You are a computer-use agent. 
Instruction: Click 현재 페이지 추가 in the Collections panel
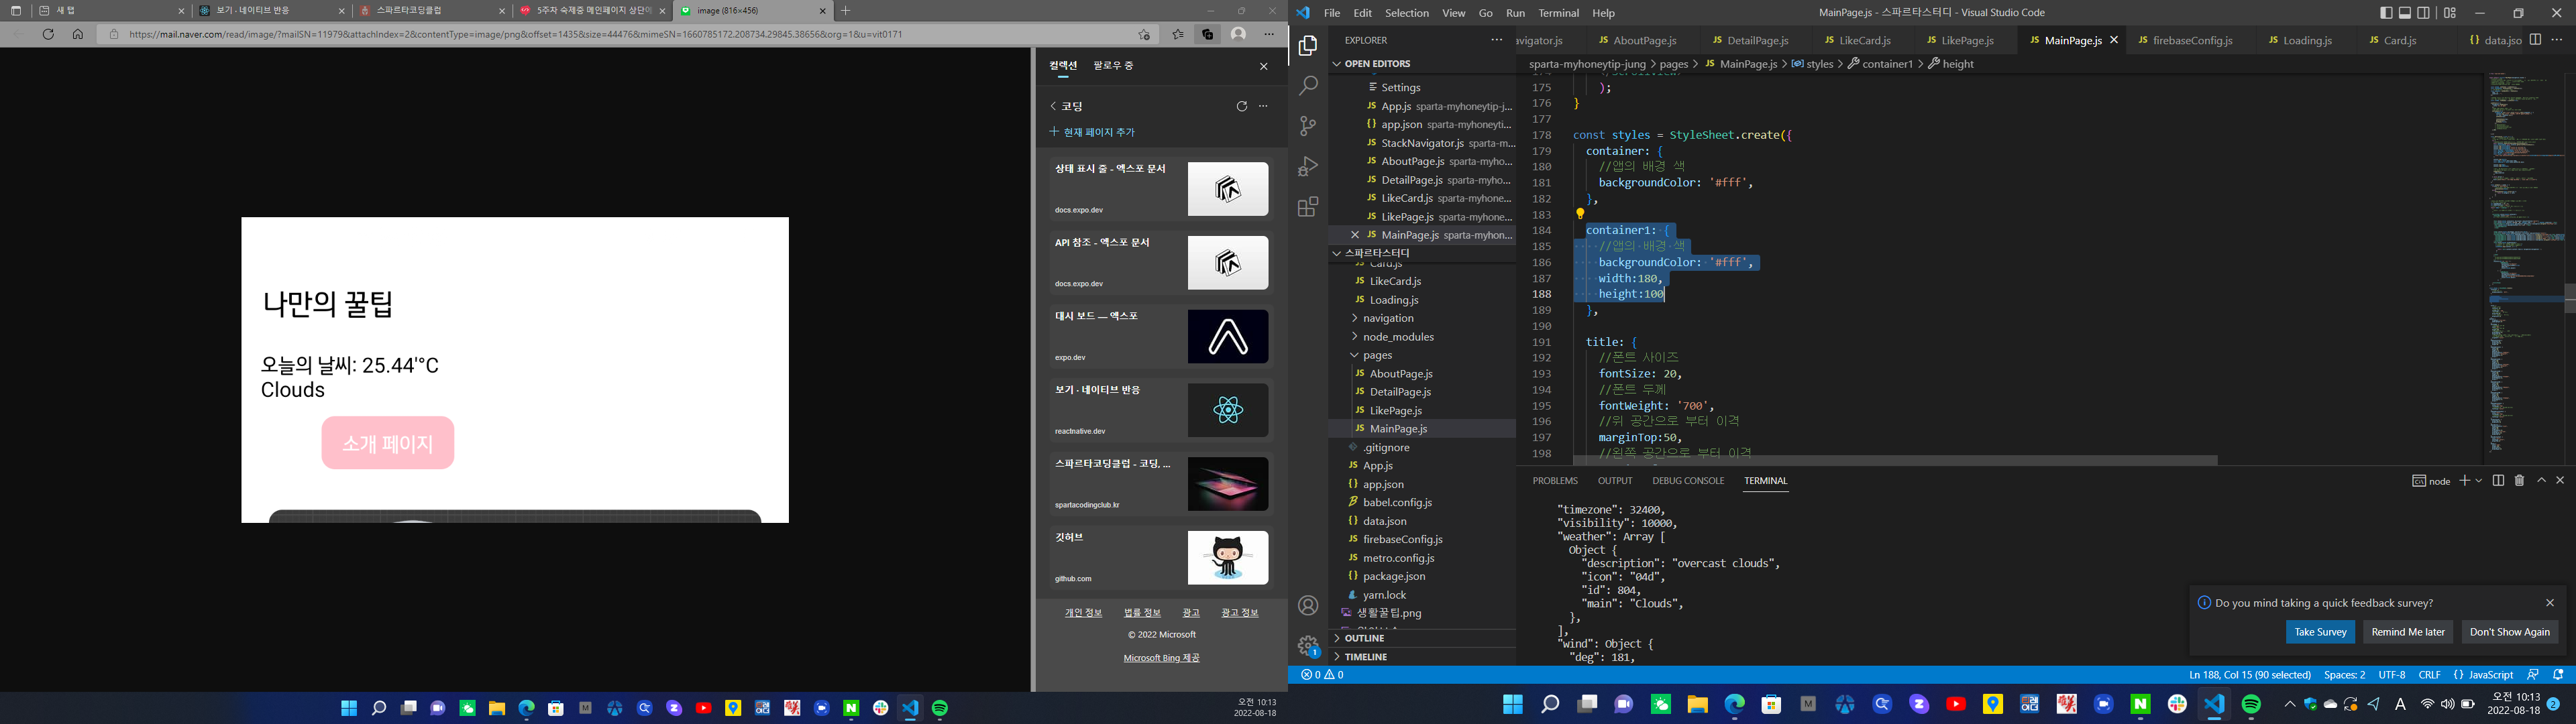(1092, 132)
